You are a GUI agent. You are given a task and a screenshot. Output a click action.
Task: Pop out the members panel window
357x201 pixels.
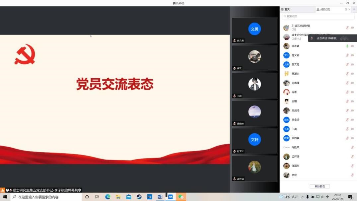(346, 10)
